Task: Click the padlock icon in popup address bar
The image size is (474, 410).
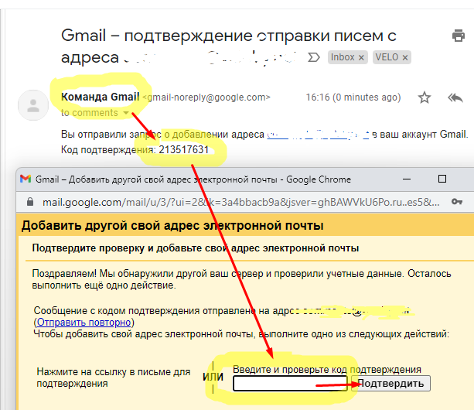Action: pos(30,202)
